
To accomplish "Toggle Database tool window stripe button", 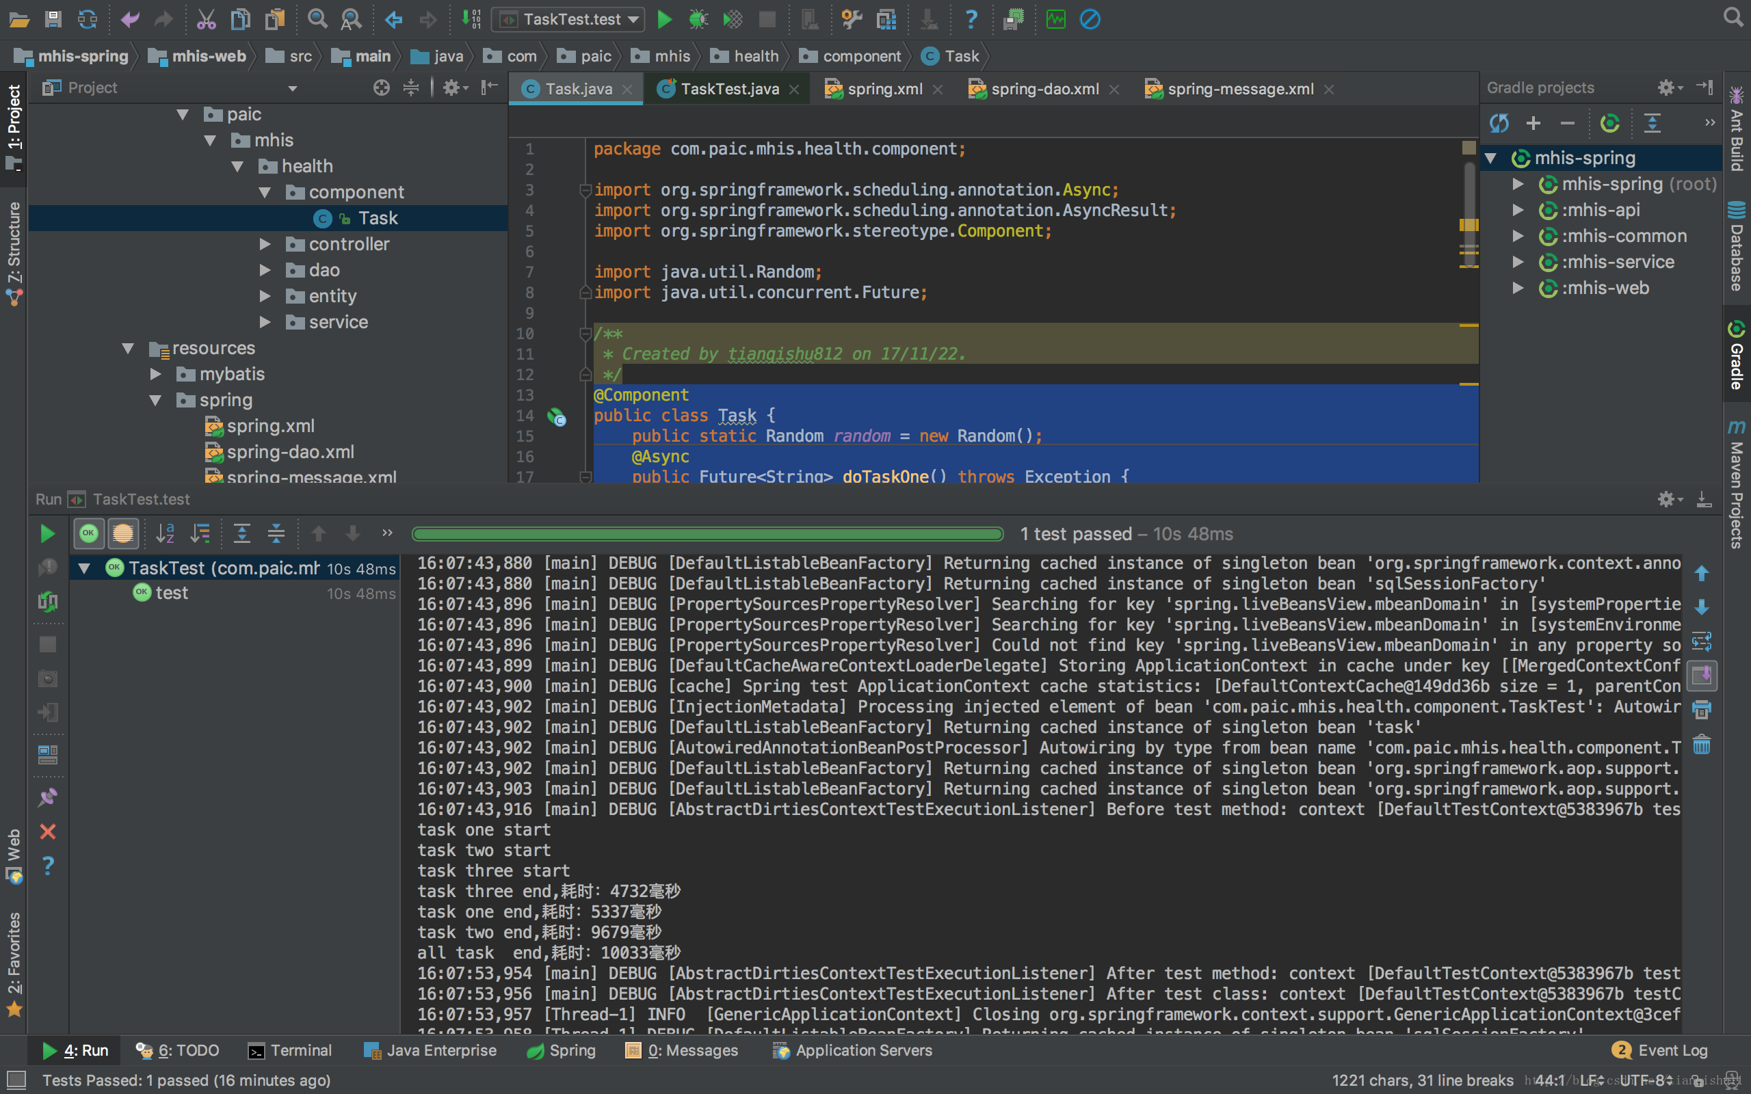I will (1736, 246).
